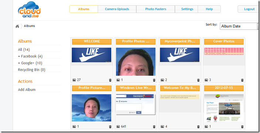The width and height of the screenshot is (260, 133).
Task: Open the Cover Photos album title
Action: click(224, 42)
